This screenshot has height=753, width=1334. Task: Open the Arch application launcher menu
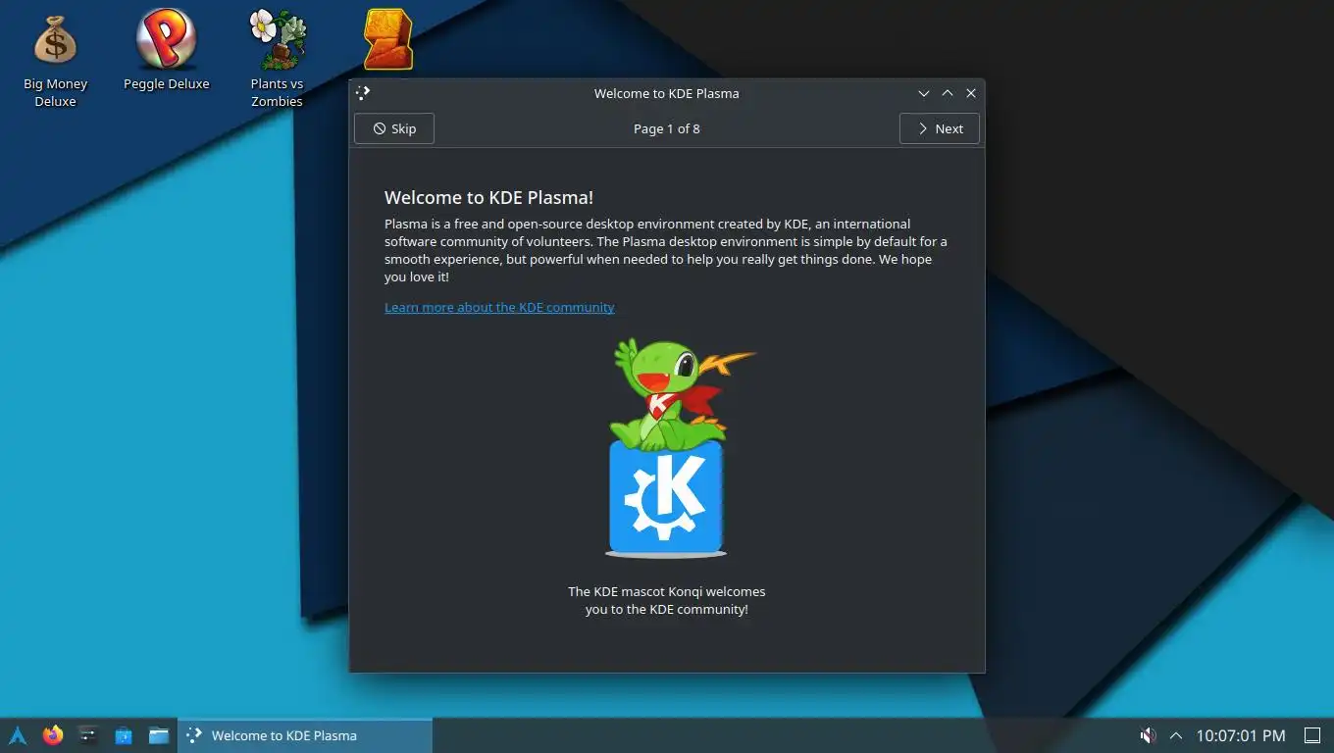click(18, 735)
